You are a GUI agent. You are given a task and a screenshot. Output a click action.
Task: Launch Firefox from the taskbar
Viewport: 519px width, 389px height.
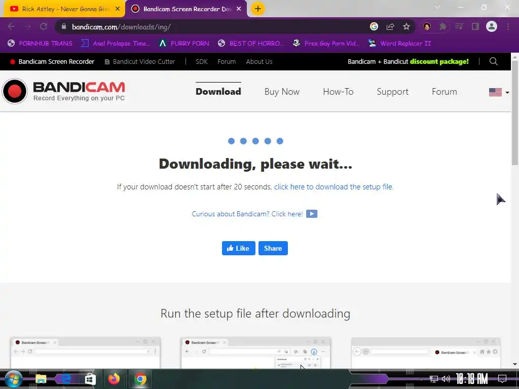pos(114,379)
